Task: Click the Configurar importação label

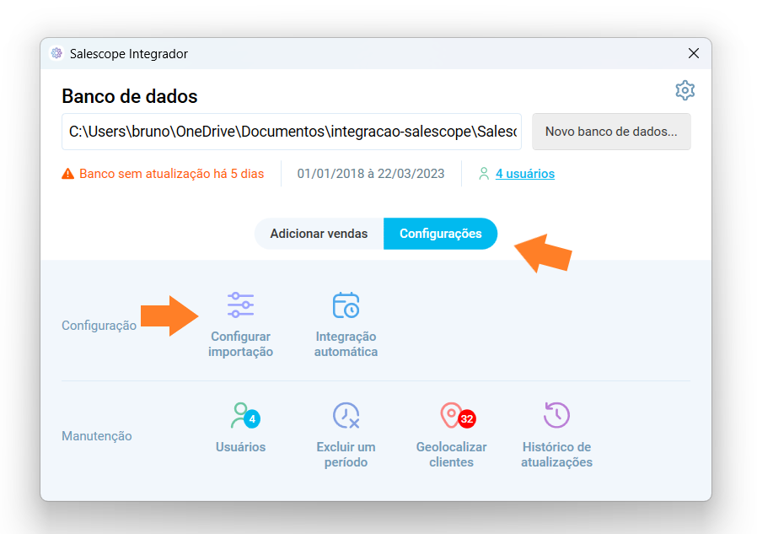Action: (x=240, y=344)
